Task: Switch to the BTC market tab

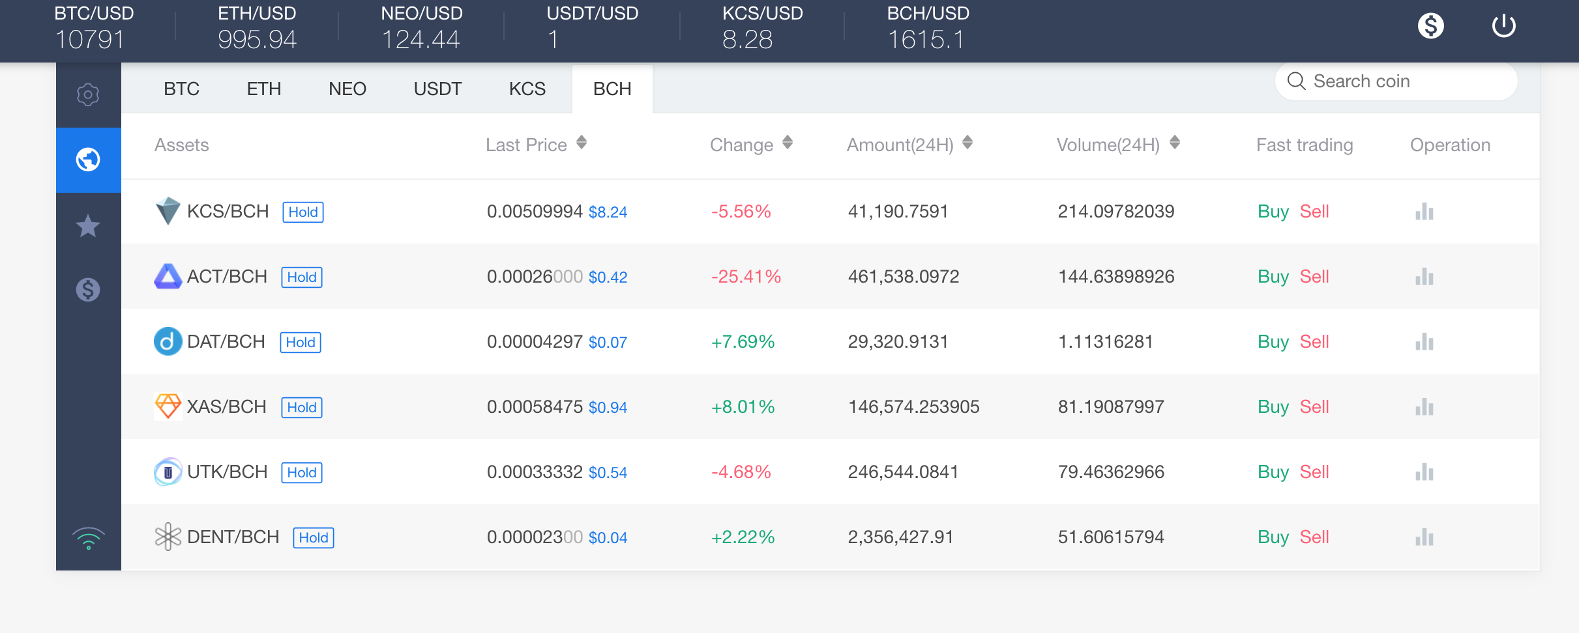Action: coord(181,89)
